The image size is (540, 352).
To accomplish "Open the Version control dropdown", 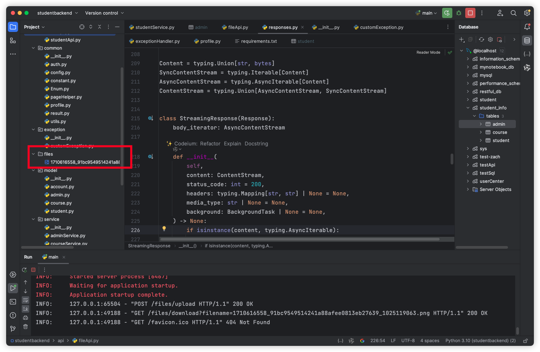I will point(104,13).
